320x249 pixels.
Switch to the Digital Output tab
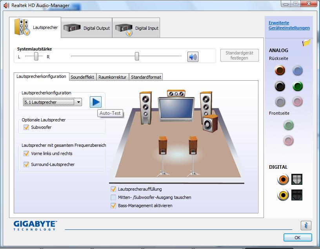[x=87, y=28]
